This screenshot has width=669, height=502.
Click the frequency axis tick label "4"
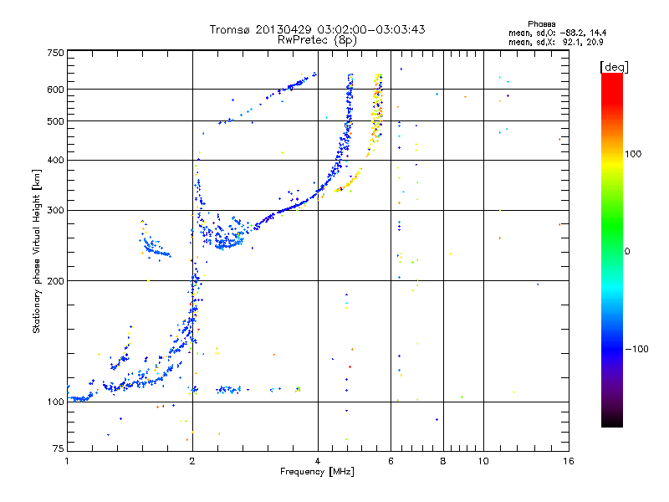[318, 461]
